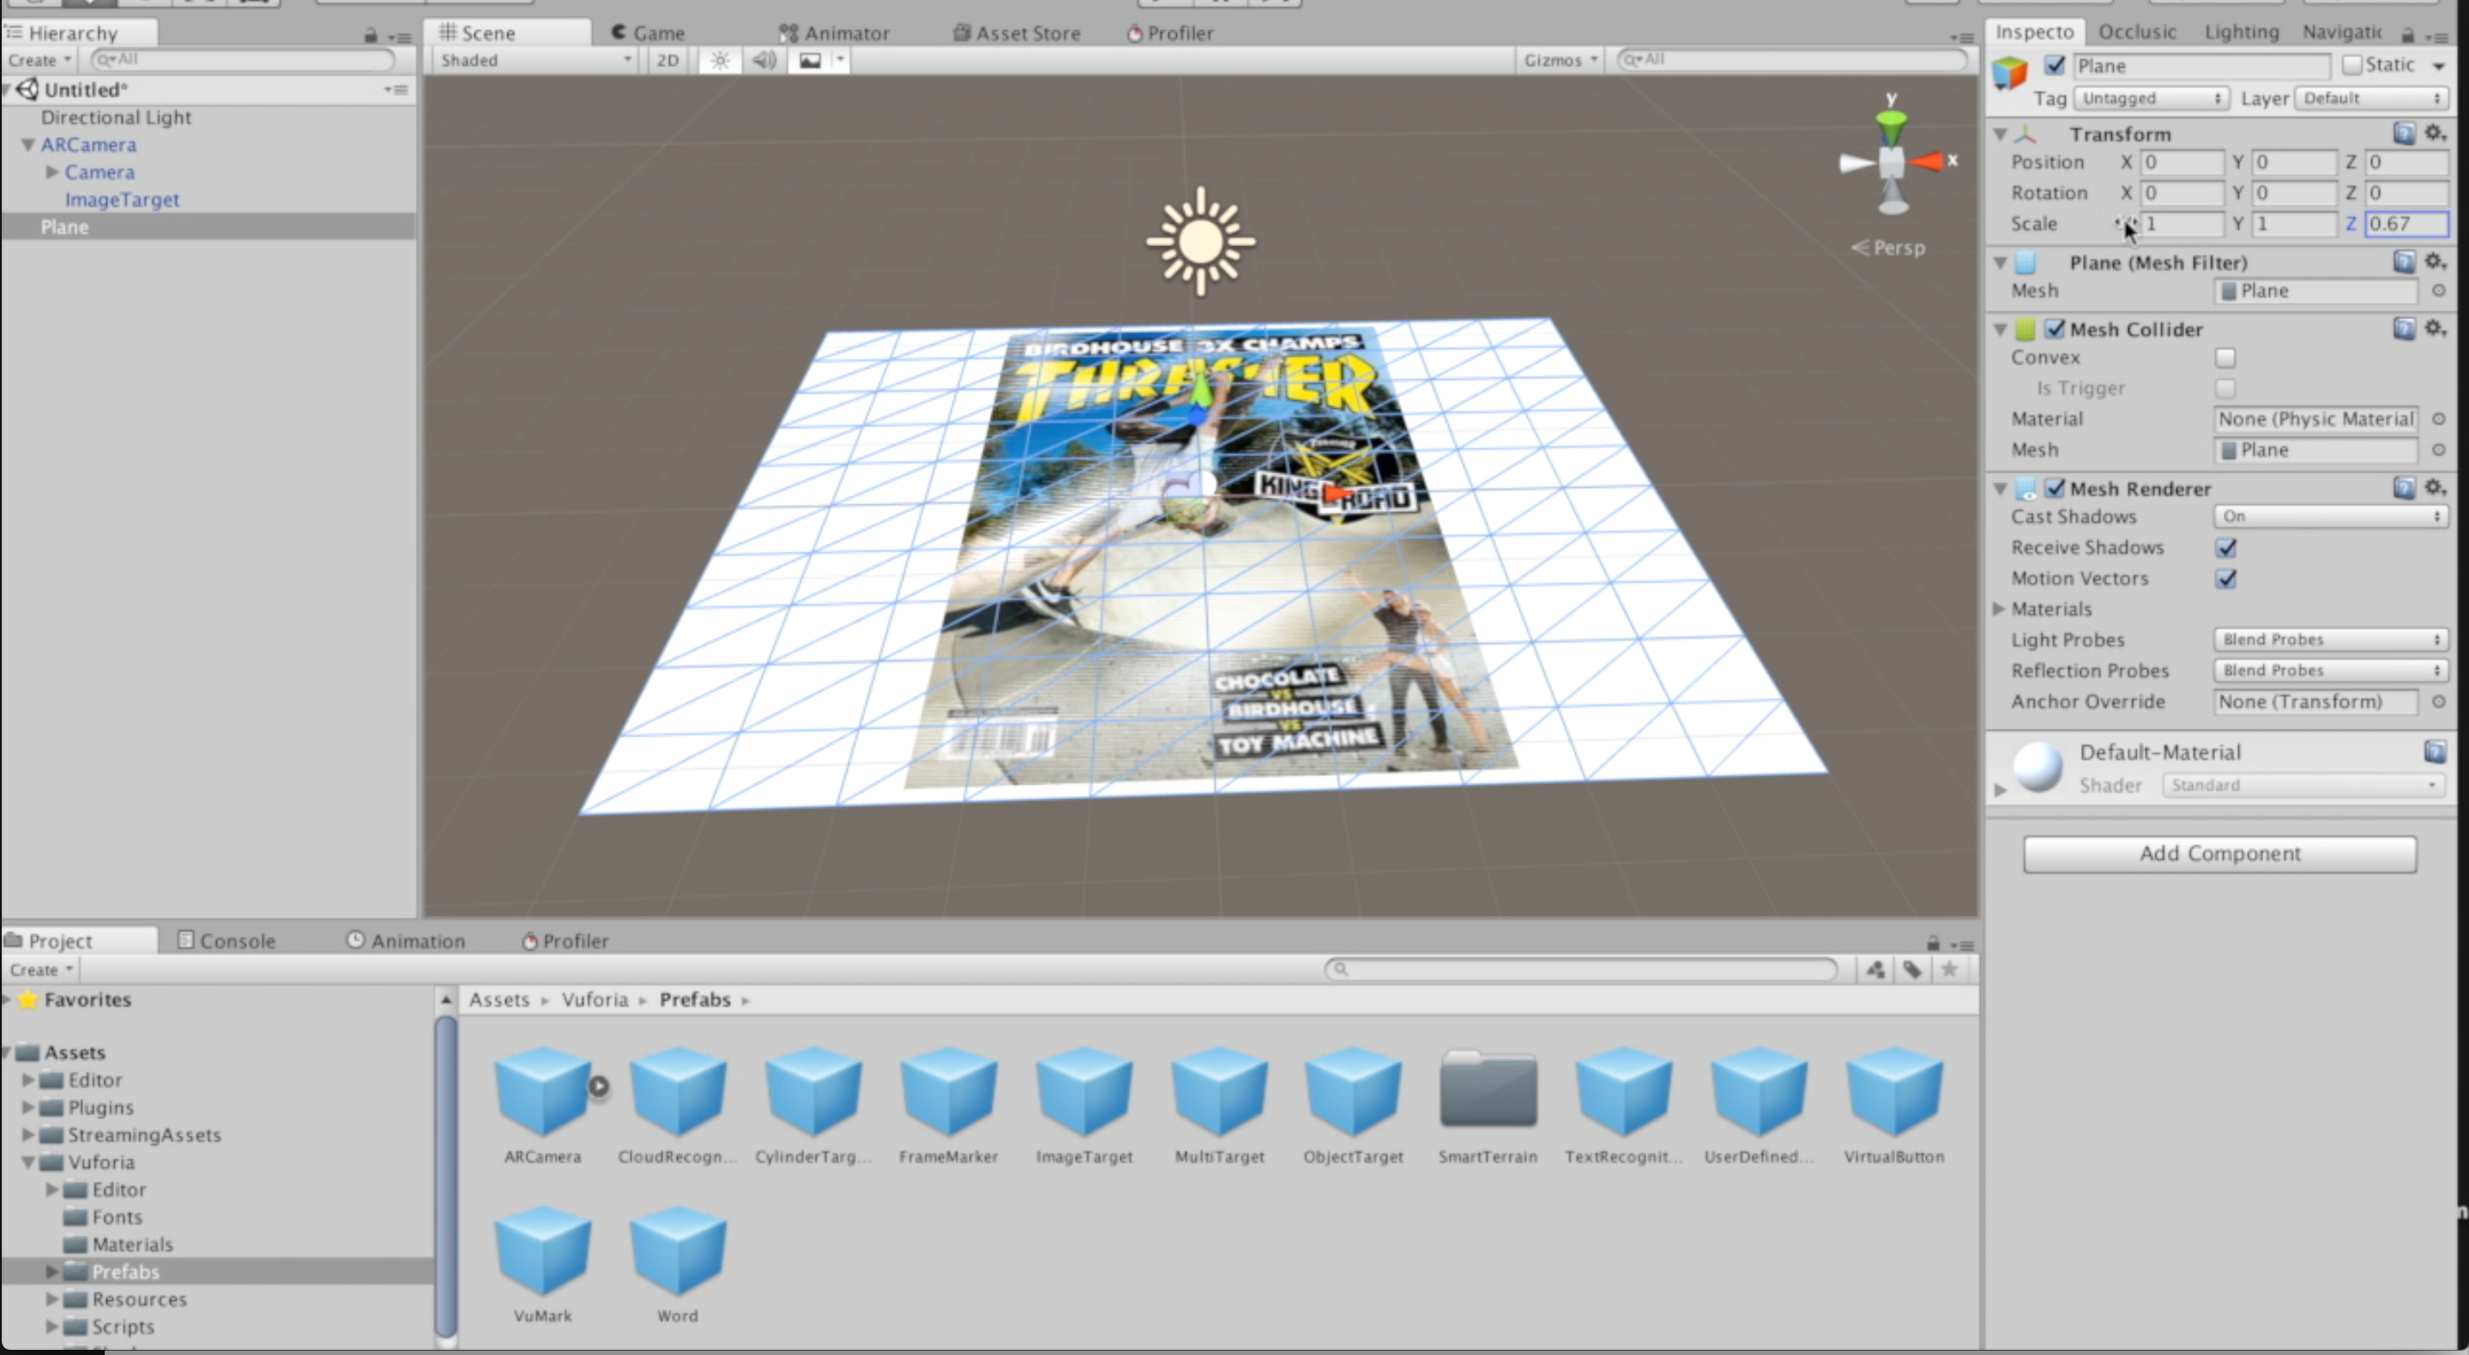Viewport: 2469px width, 1355px height.
Task: Select Plane in the Hierarchy list
Action: tap(64, 226)
